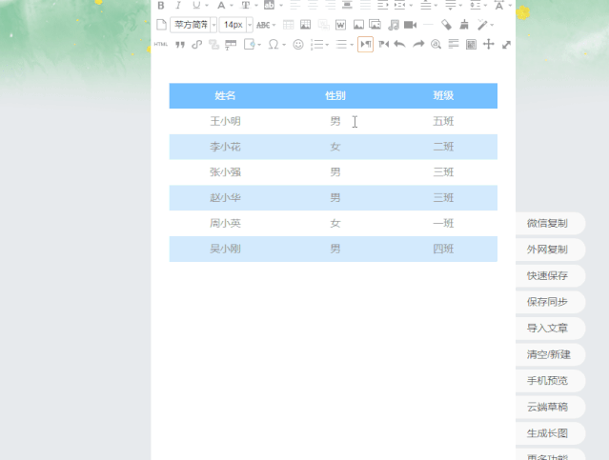Click the insert multiple images icon
609x460 pixels.
coord(376,25)
